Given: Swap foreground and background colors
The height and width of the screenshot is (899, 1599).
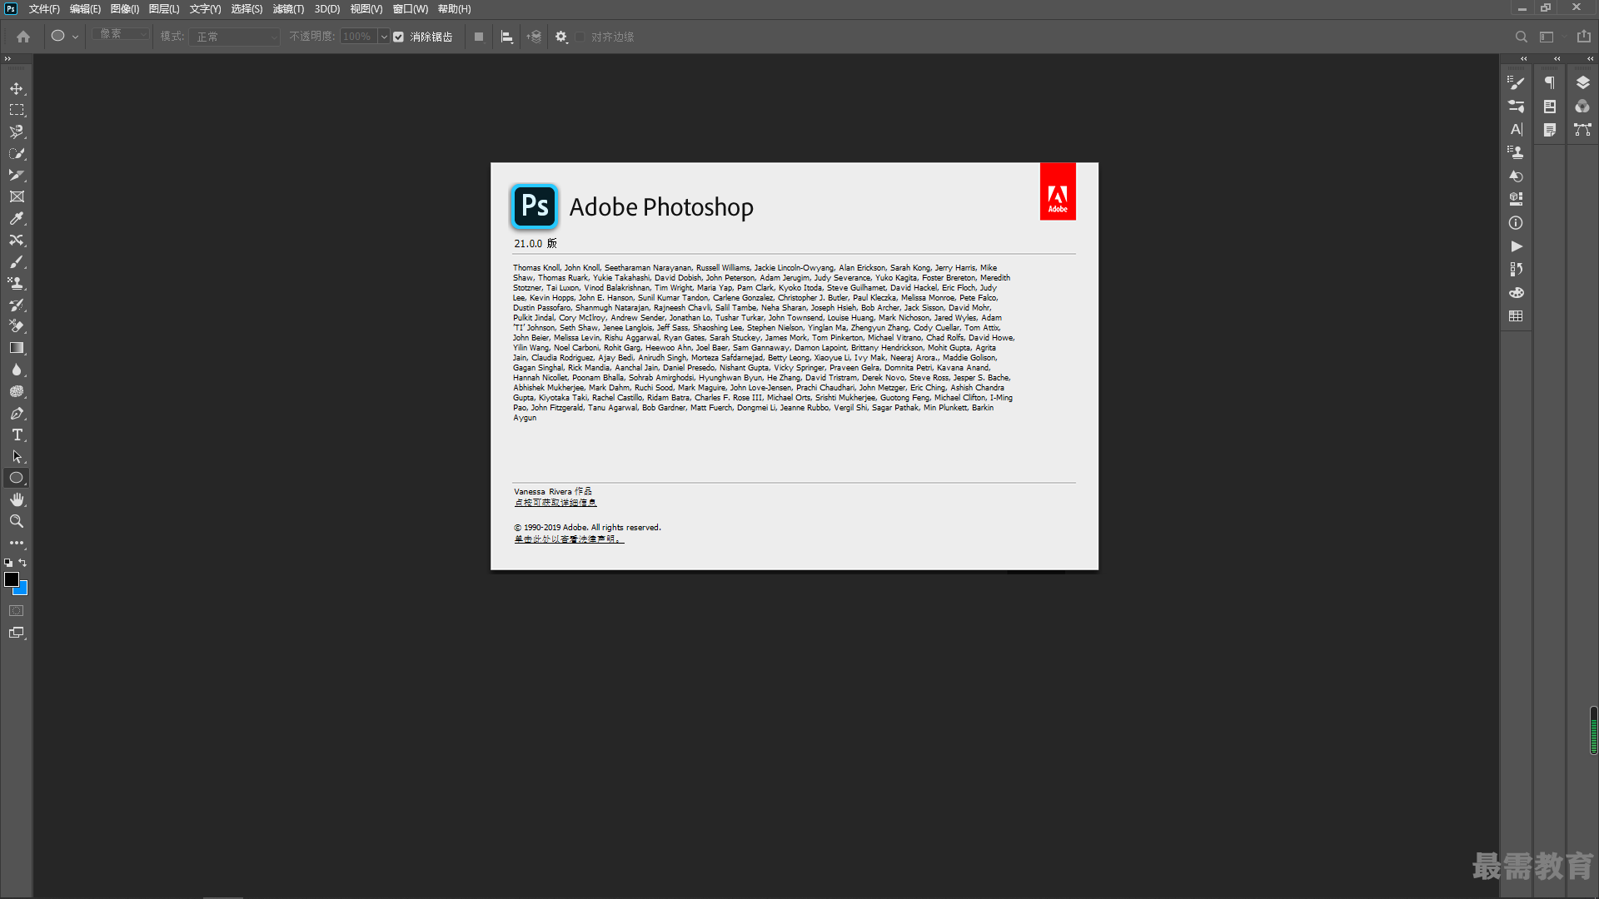Looking at the screenshot, I should (22, 563).
